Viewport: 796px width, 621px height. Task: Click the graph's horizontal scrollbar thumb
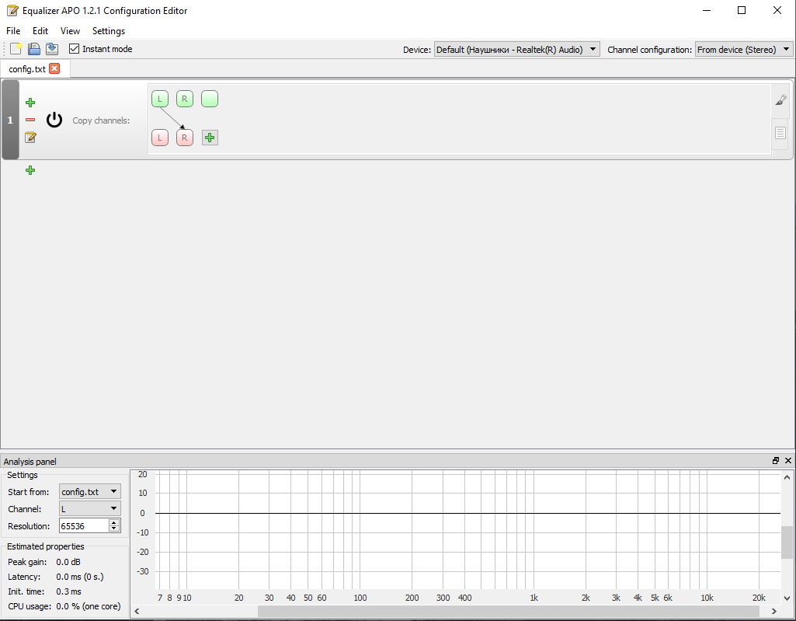(x=509, y=611)
